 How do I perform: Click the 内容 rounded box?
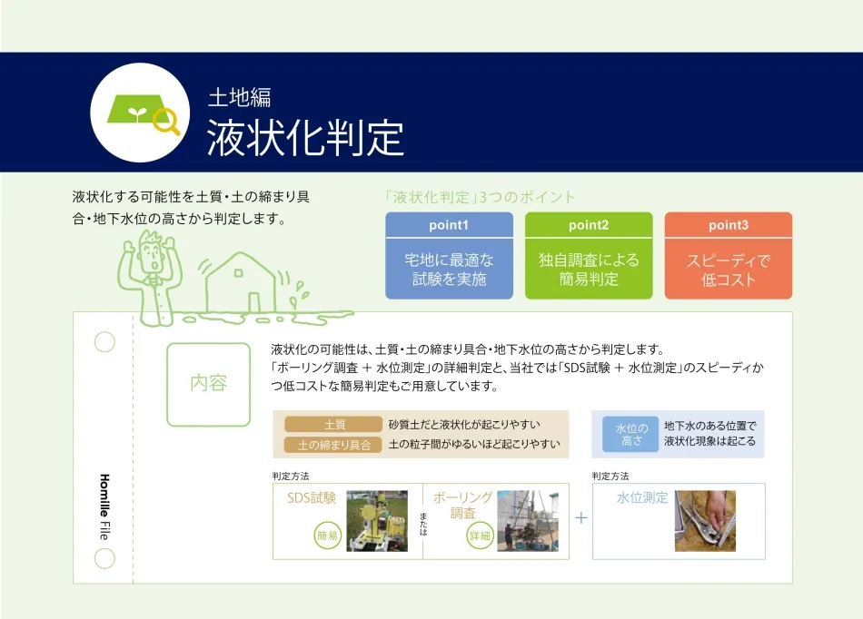(x=209, y=384)
